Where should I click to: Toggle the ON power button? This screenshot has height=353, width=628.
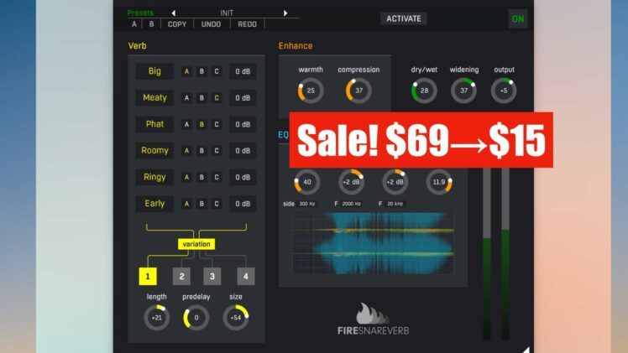point(517,18)
